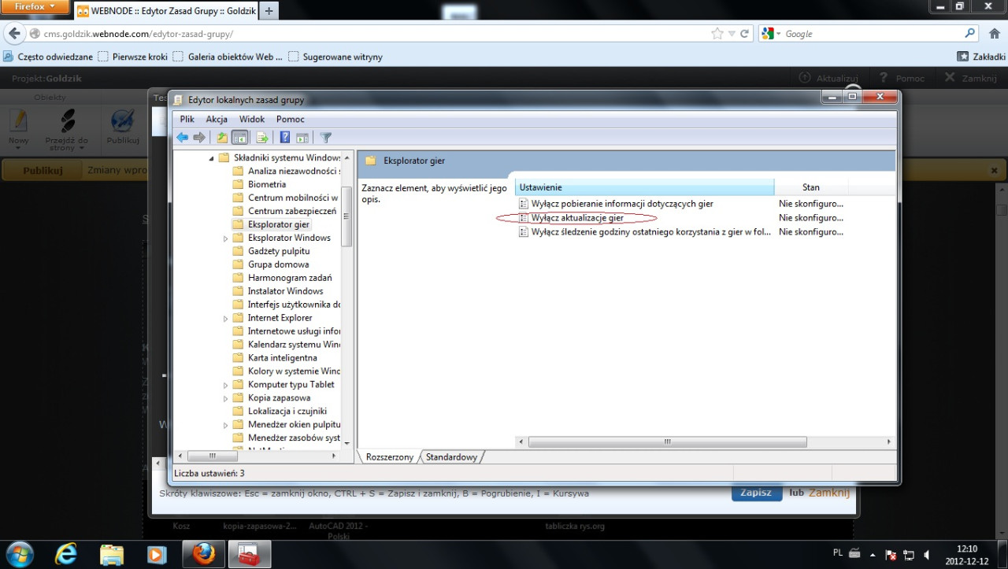Launch Windows Media Player from taskbar
Screen dimensions: 1008x569
pos(157,554)
